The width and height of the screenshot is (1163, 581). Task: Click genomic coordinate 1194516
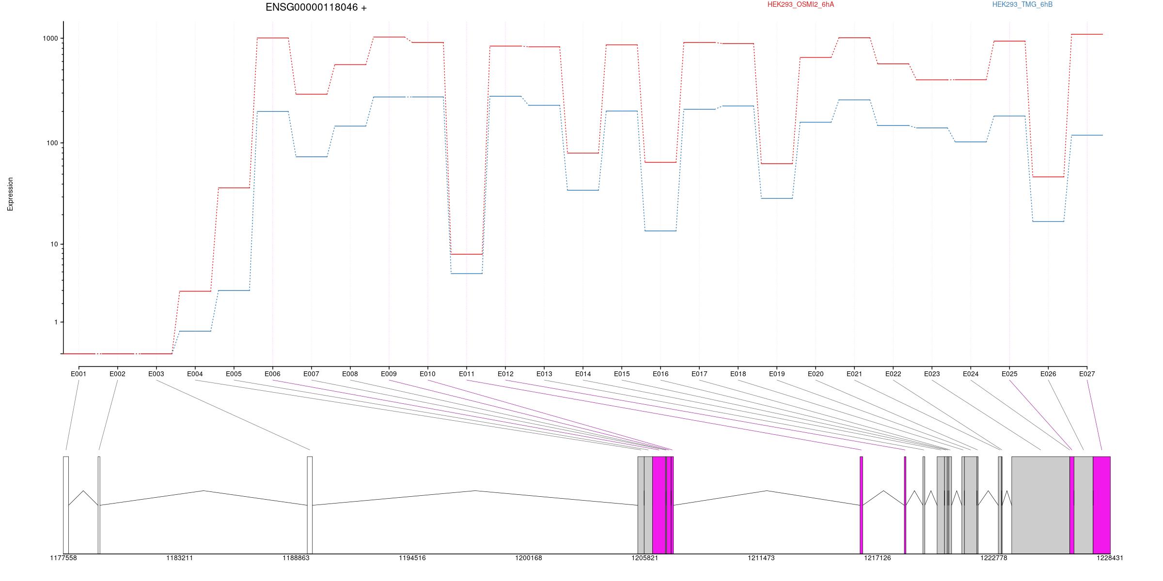tap(412, 558)
